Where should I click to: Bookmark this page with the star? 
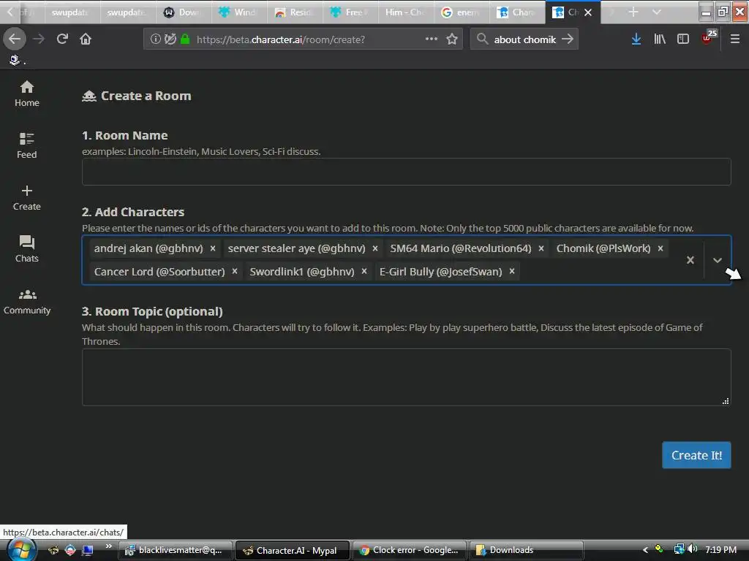pyautogui.click(x=452, y=39)
